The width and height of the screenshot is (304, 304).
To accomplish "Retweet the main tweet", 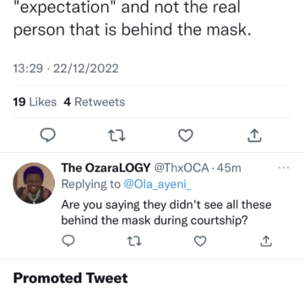I will [117, 136].
